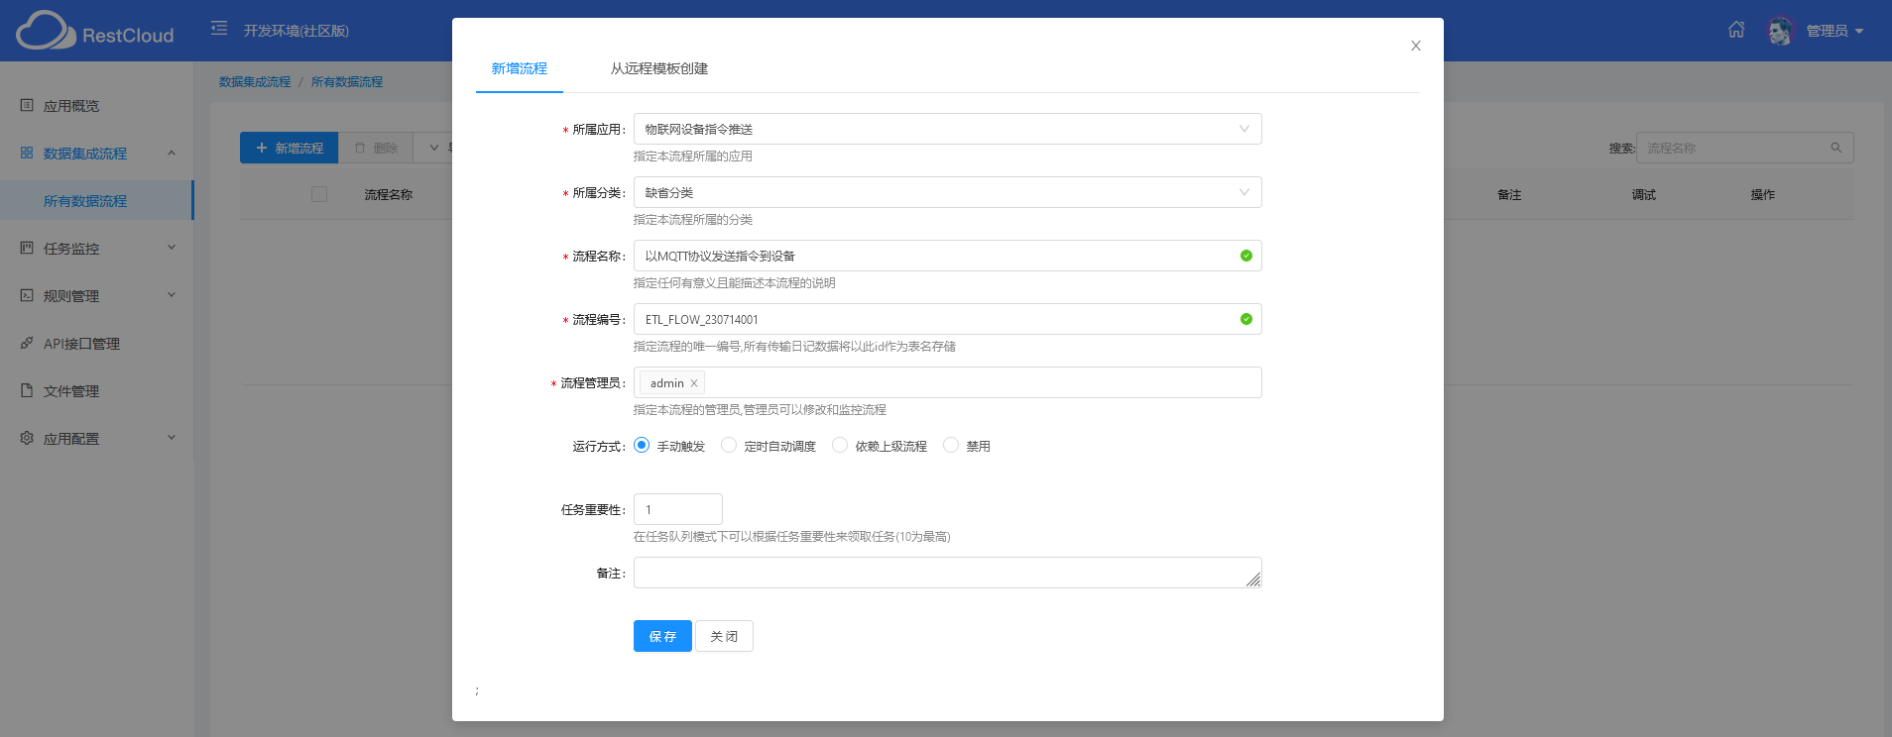Click the 文件管理 sidebar icon

(27, 390)
